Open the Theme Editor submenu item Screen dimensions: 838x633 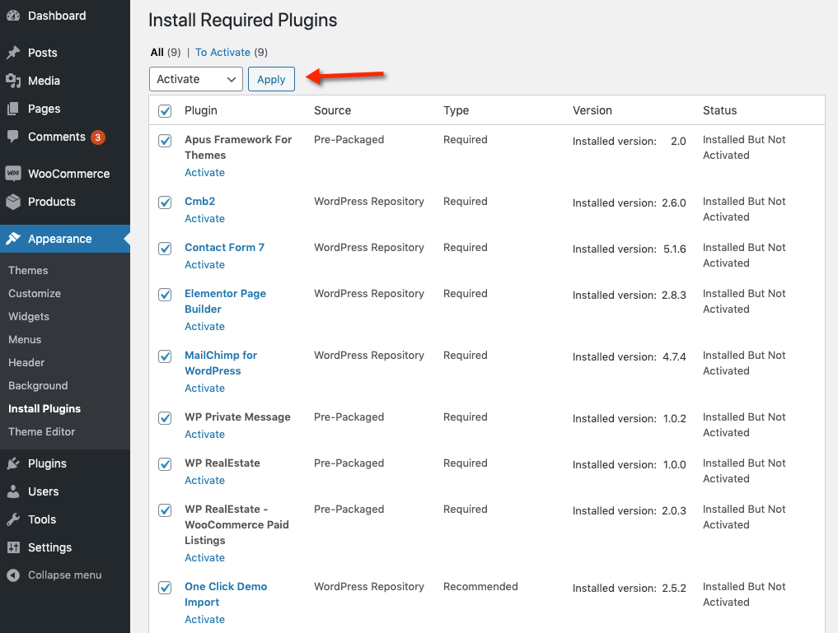click(x=41, y=431)
